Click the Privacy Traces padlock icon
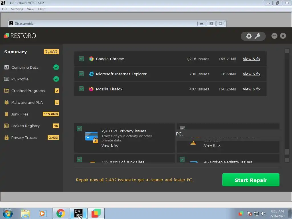292x219 pixels. click(x=7, y=137)
